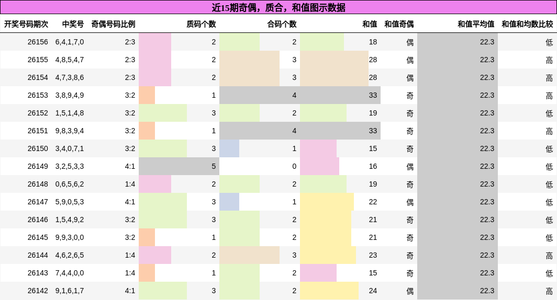Click the sum value 24 in row 26142
Viewport: 557px width, 300px height.
point(373,291)
